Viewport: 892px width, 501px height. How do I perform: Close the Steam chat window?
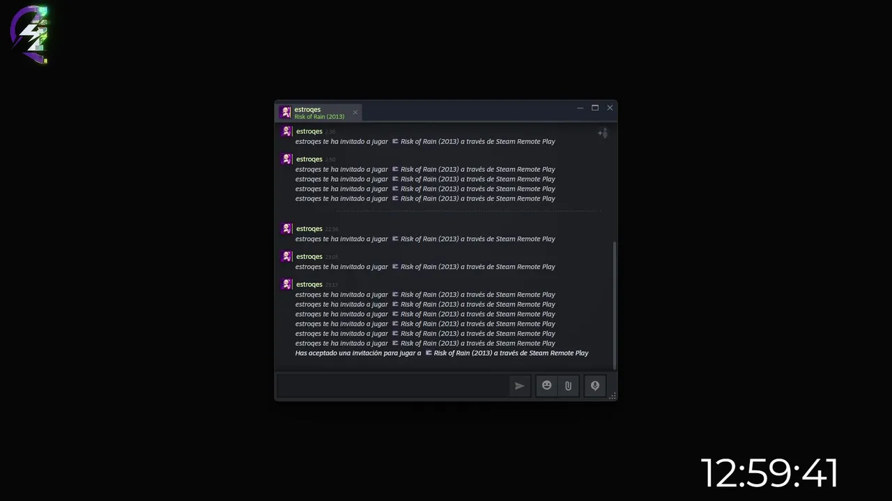(x=610, y=108)
